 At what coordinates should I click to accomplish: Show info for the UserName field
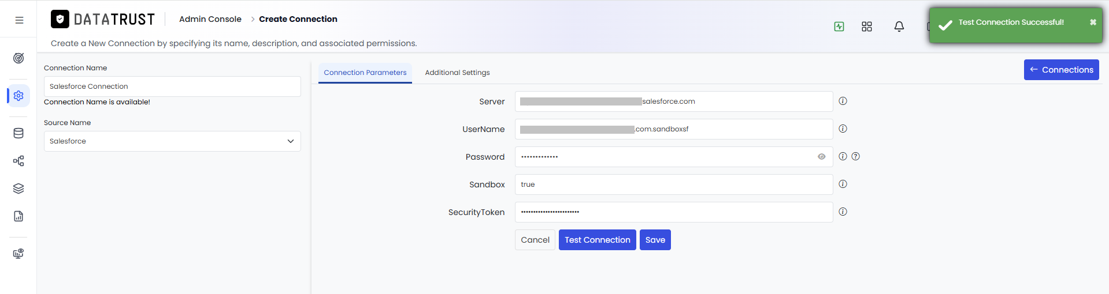click(x=843, y=129)
